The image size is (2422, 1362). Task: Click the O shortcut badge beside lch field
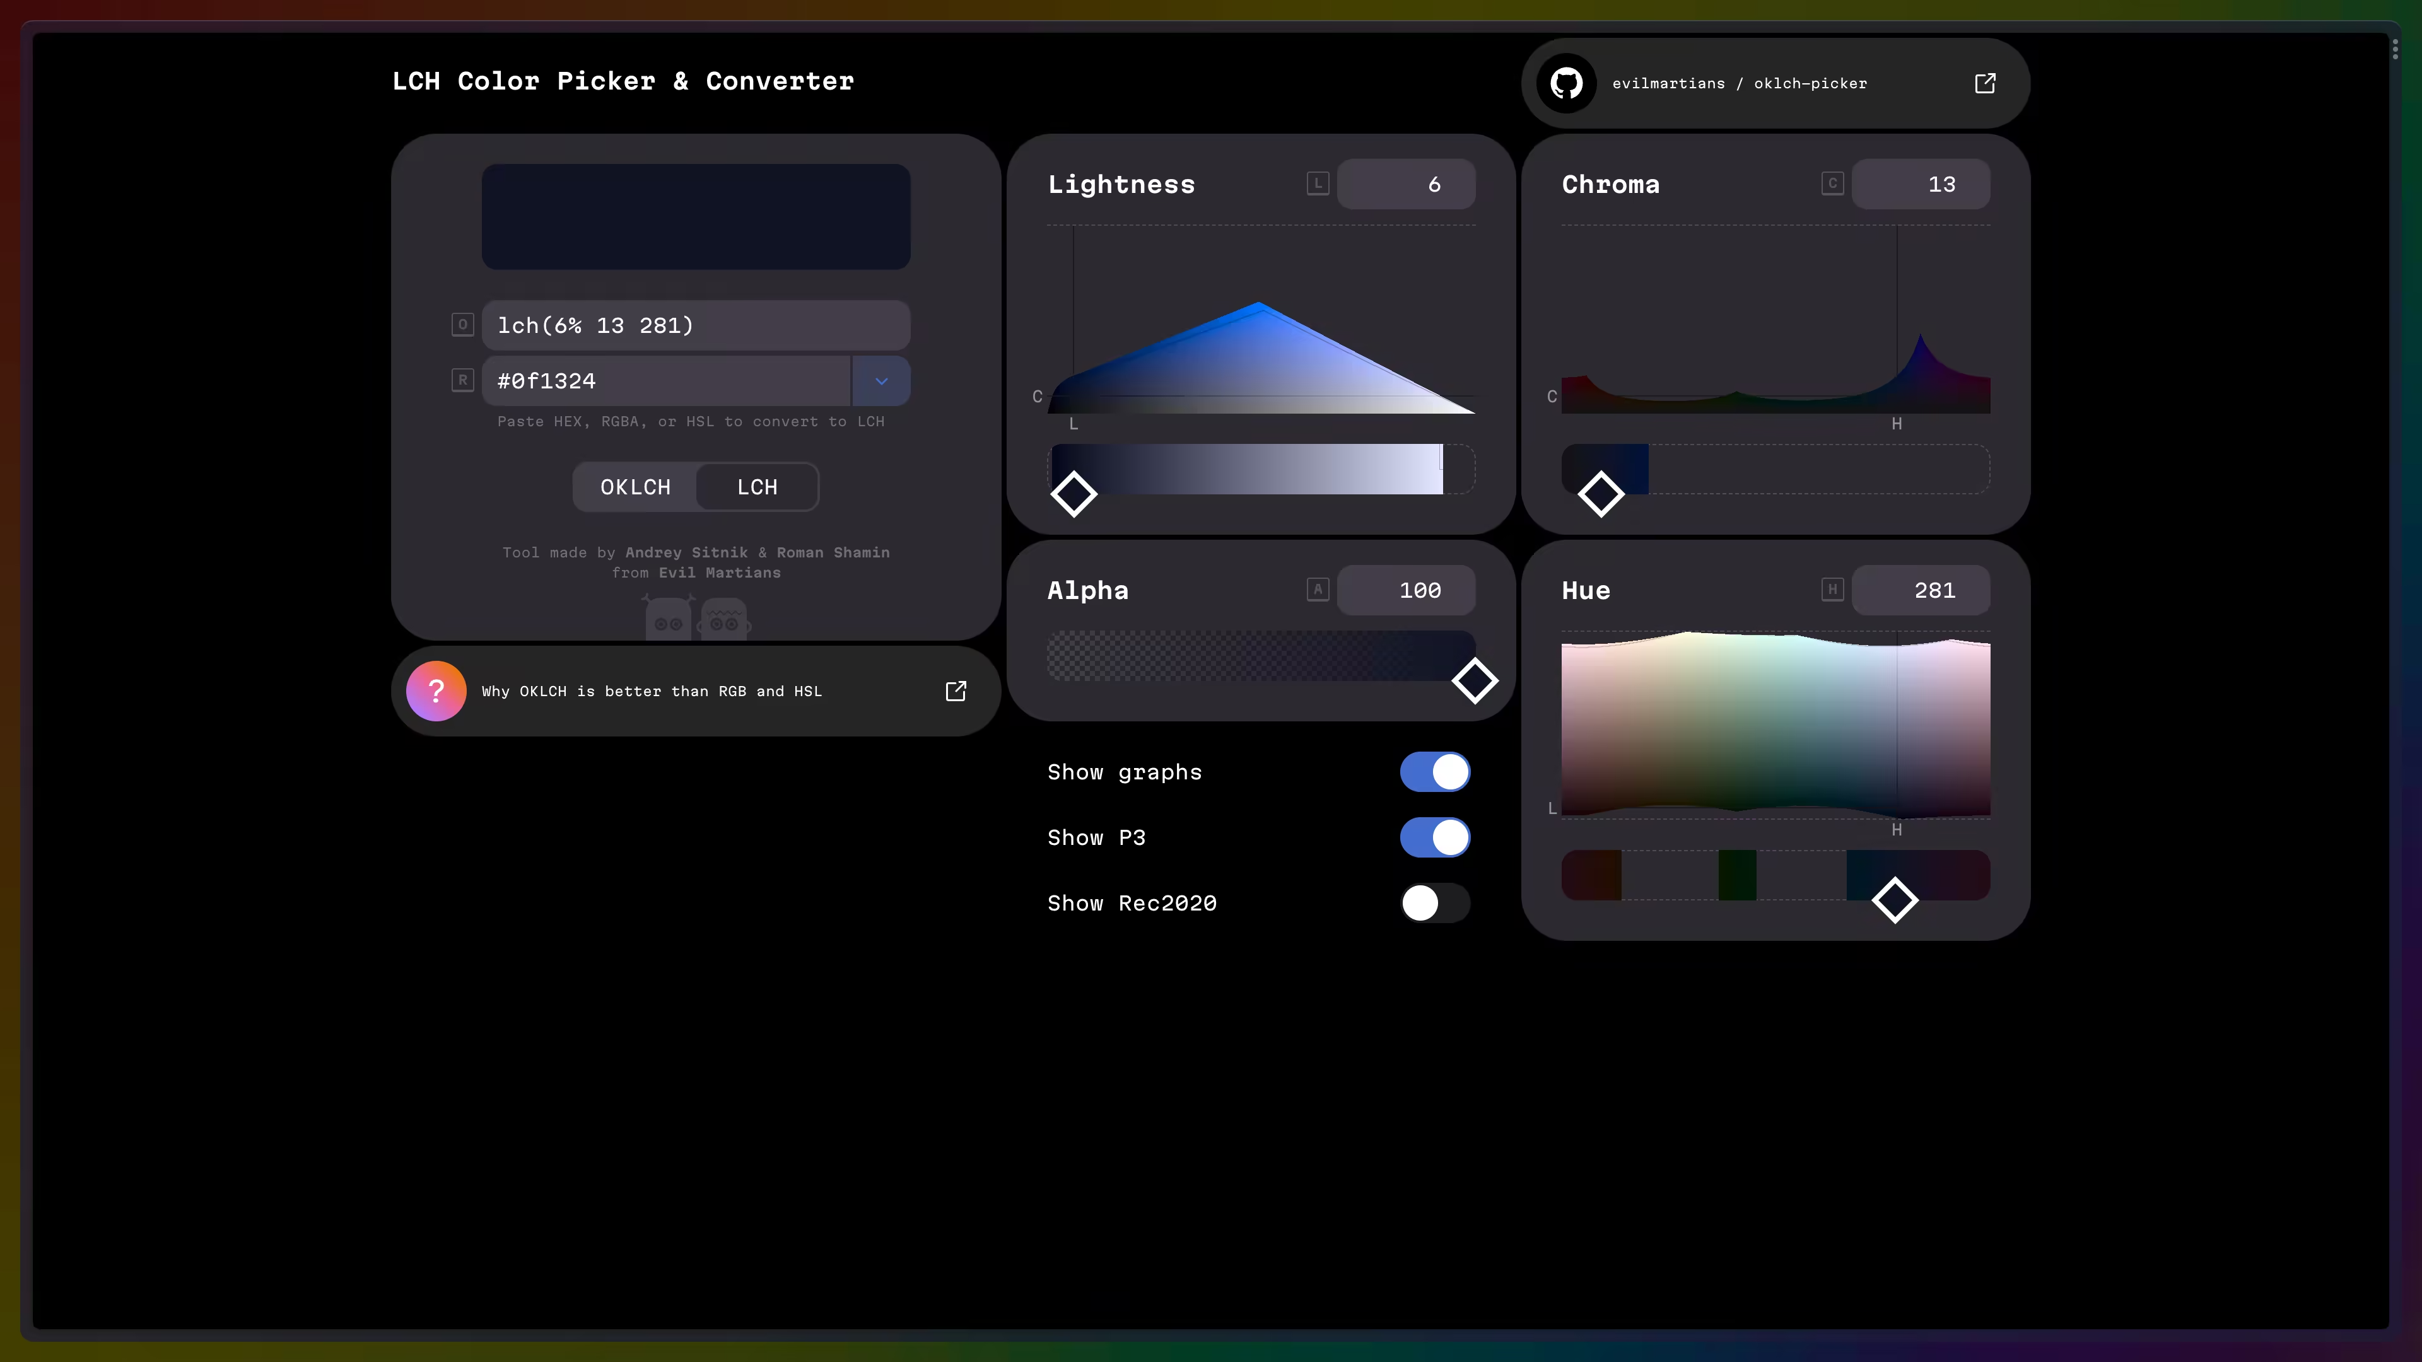[x=462, y=324]
